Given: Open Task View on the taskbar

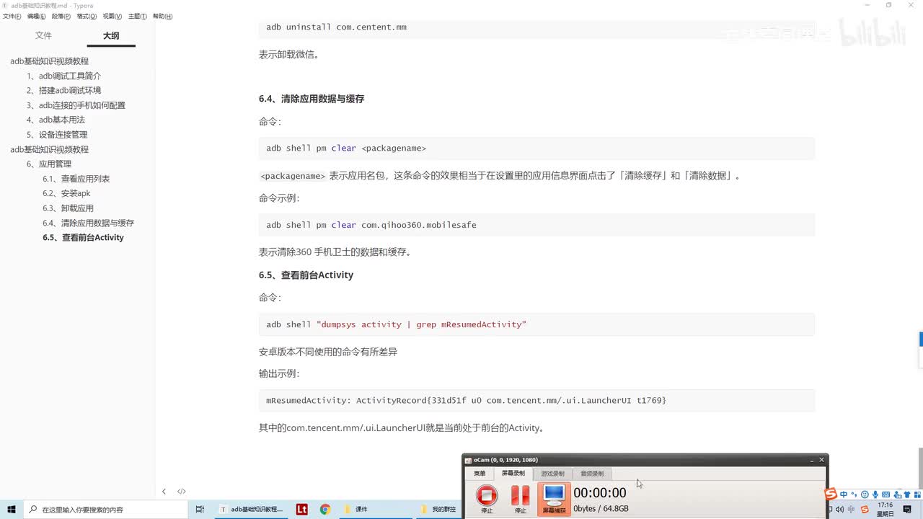Looking at the screenshot, I should (200, 509).
